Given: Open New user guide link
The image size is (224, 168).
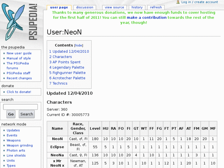Looking at the screenshot, I should 19,53.
